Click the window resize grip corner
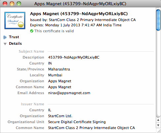The width and height of the screenshot is (161, 133). (159, 131)
